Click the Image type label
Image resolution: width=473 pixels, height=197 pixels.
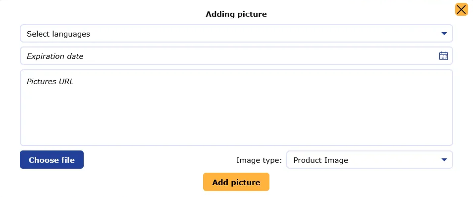click(x=259, y=160)
